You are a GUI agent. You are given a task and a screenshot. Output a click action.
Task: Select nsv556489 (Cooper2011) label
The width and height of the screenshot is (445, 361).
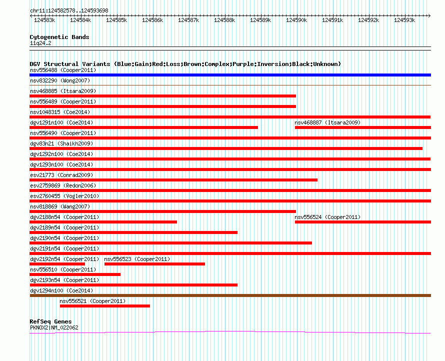coord(63,101)
